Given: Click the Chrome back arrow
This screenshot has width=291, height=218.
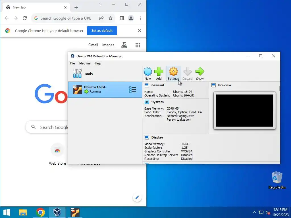Looking at the screenshot, I should tap(7, 18).
